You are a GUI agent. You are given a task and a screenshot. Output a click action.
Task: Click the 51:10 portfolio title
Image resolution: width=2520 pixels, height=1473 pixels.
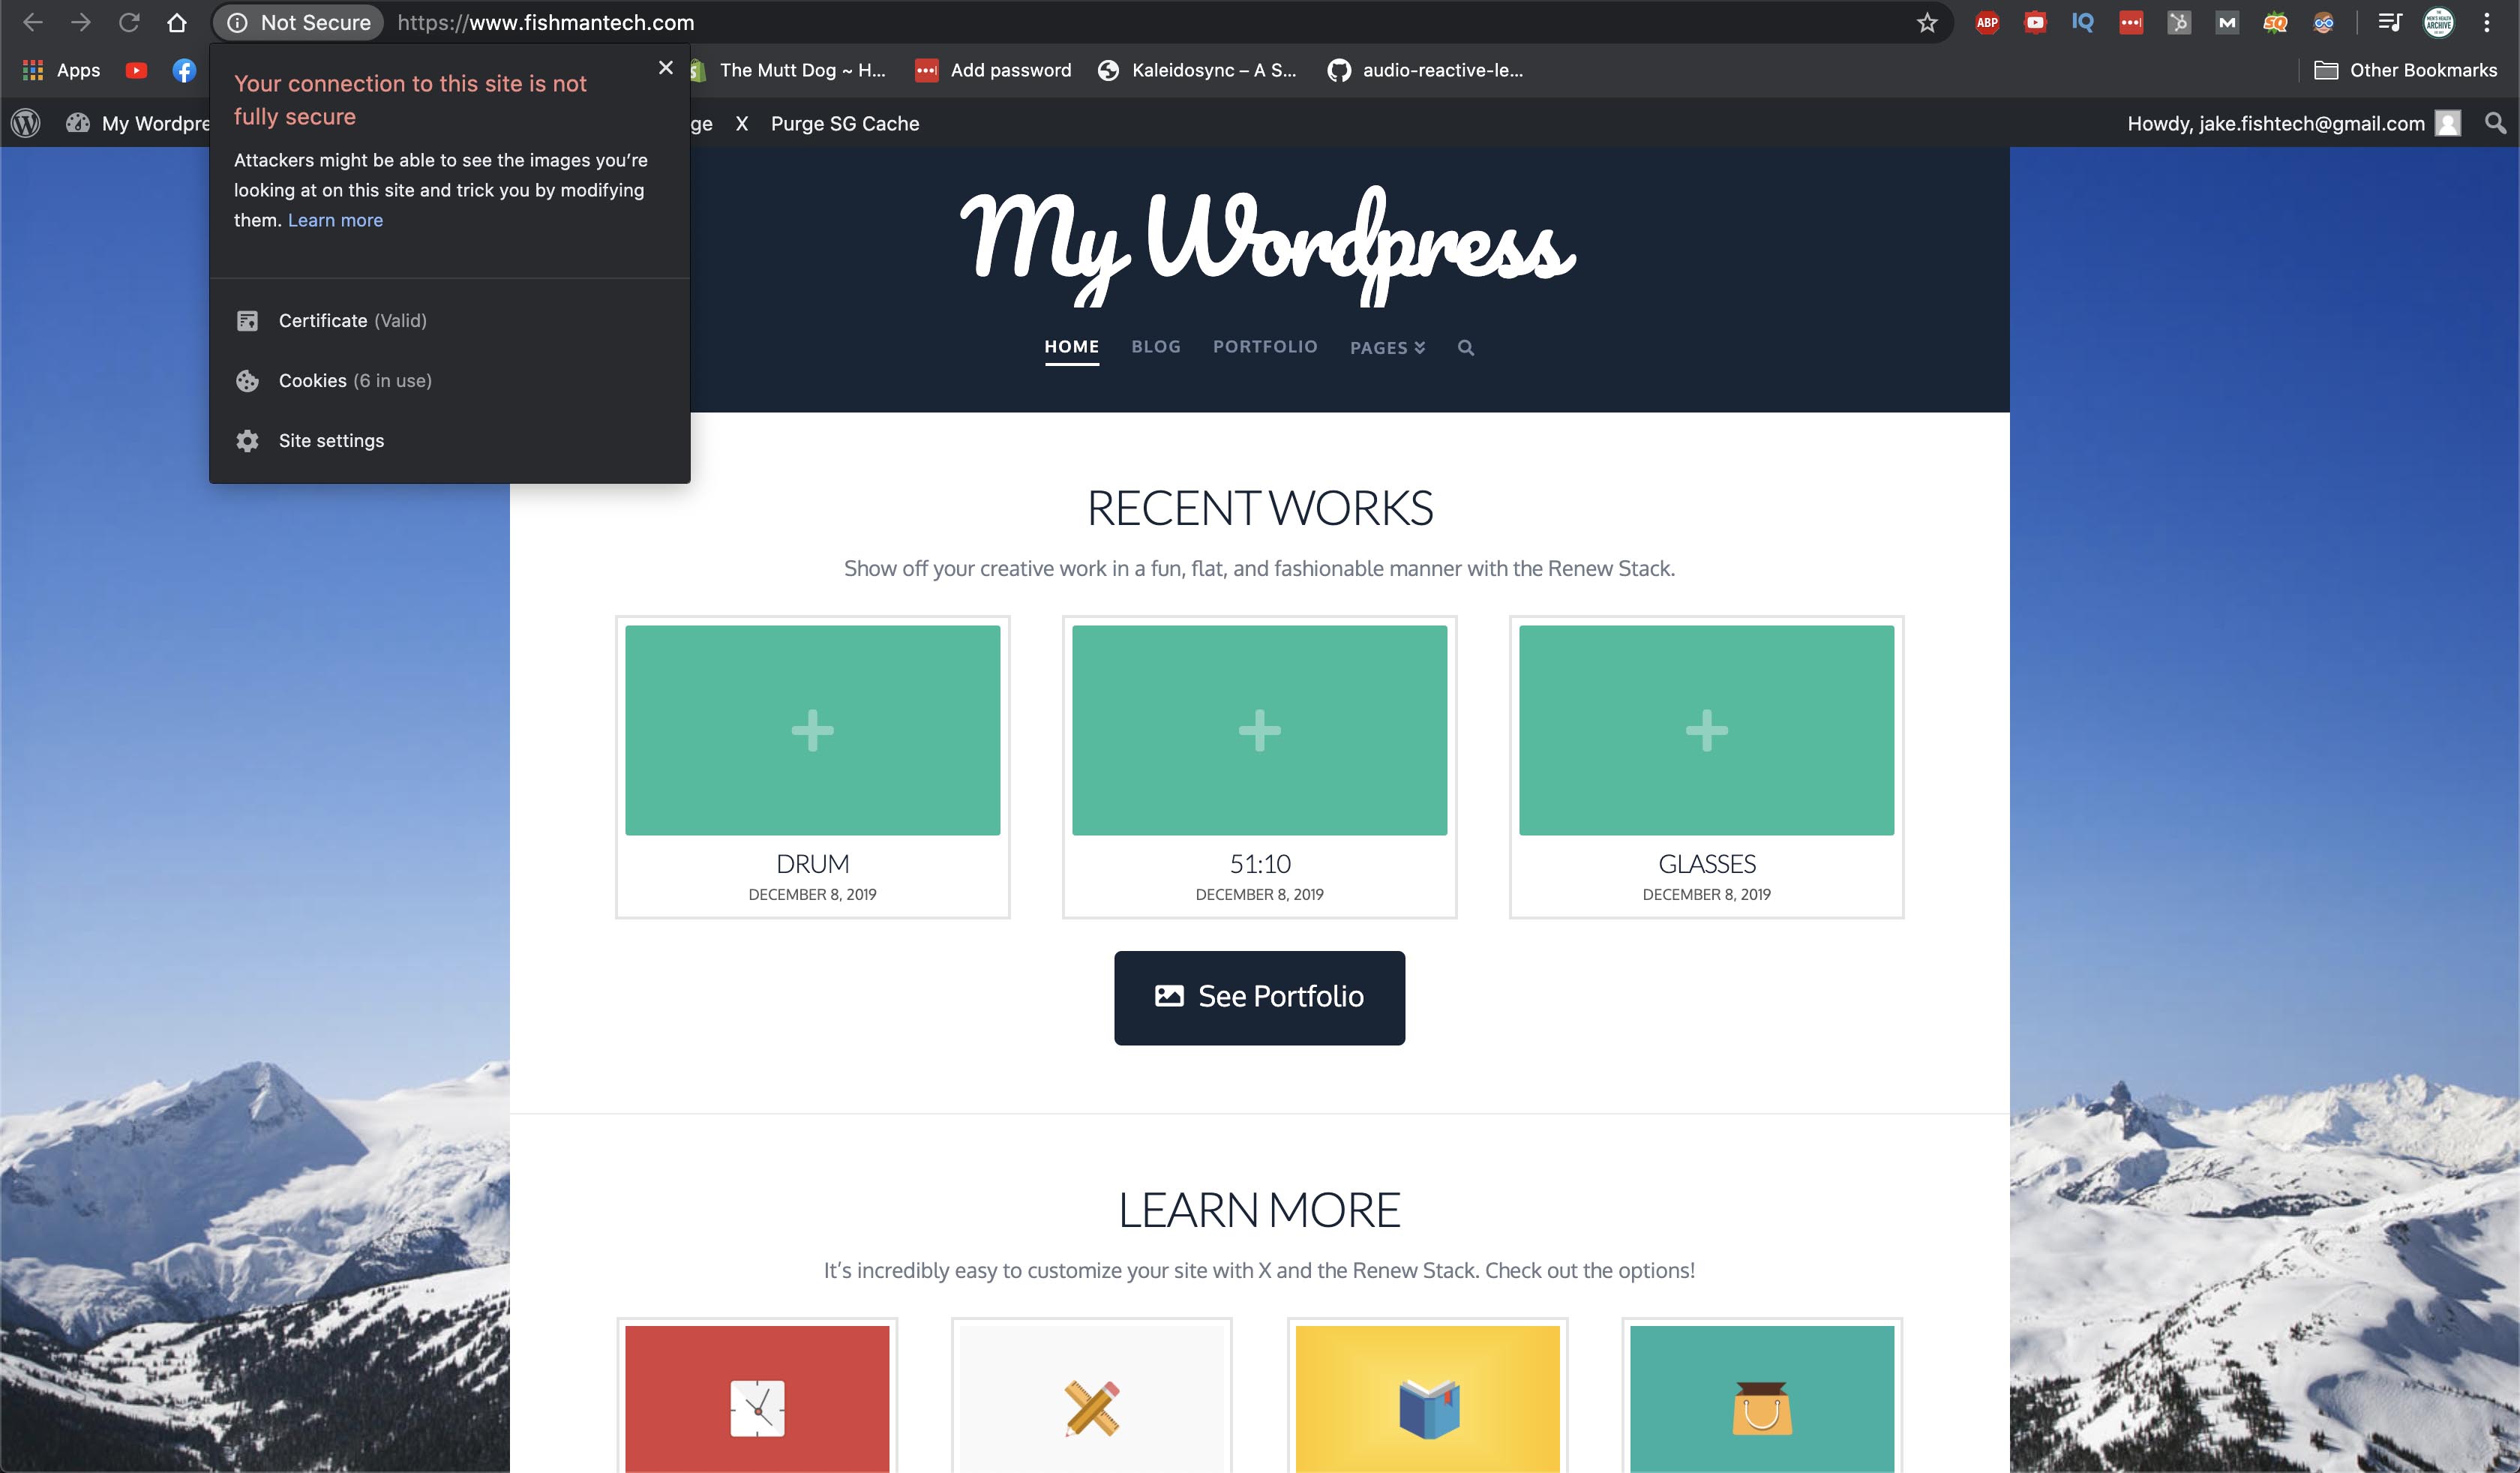tap(1260, 864)
